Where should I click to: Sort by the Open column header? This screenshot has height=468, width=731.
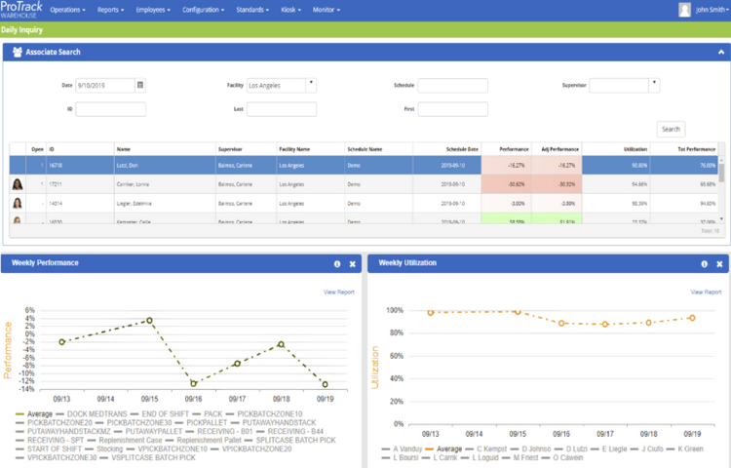(36, 149)
